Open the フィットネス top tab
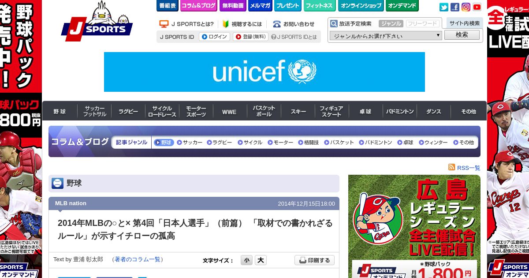Viewport: 529px width, 278px height. click(x=320, y=6)
